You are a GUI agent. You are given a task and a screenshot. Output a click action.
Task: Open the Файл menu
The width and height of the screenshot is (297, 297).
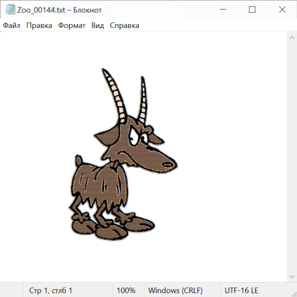[12, 26]
